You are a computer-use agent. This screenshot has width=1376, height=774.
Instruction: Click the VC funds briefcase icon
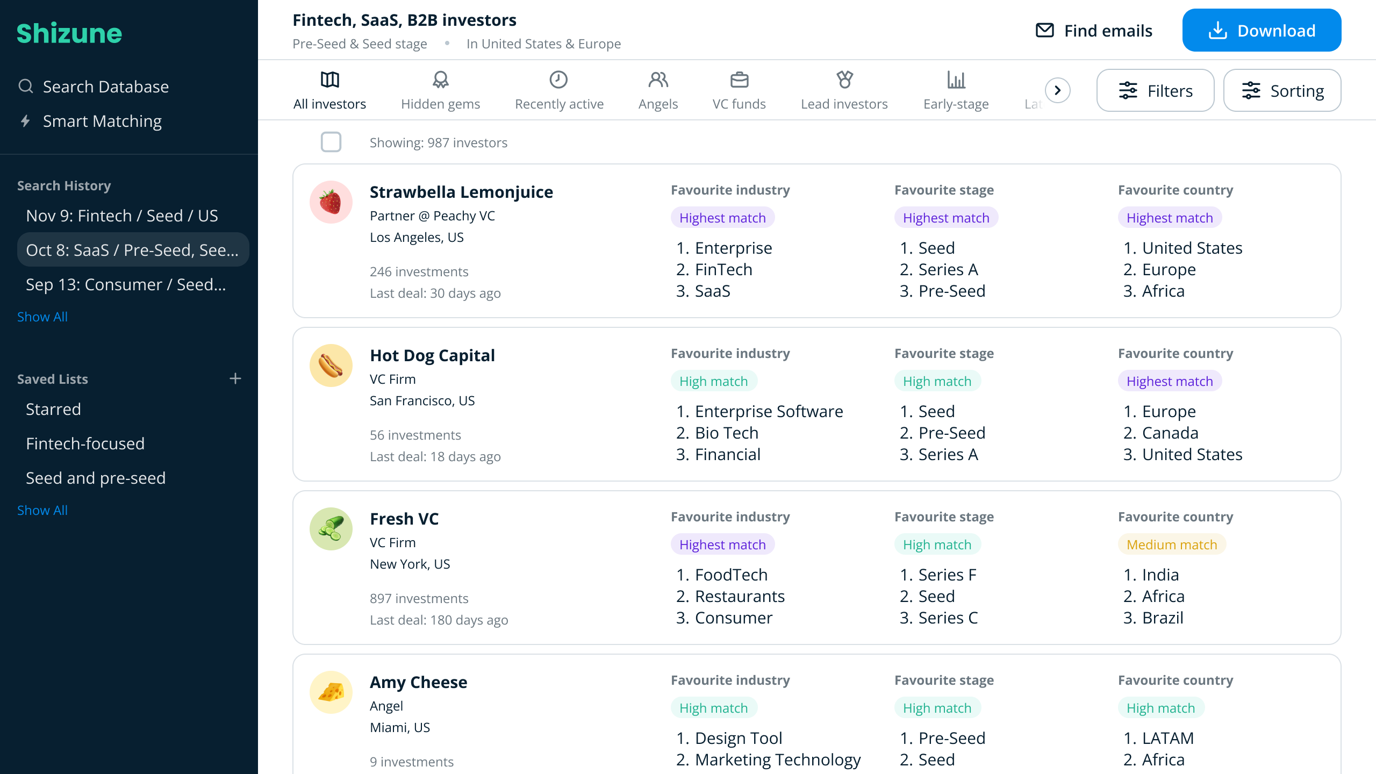click(x=739, y=80)
